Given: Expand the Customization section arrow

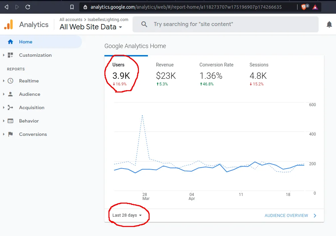Looking at the screenshot, I should click(4, 55).
